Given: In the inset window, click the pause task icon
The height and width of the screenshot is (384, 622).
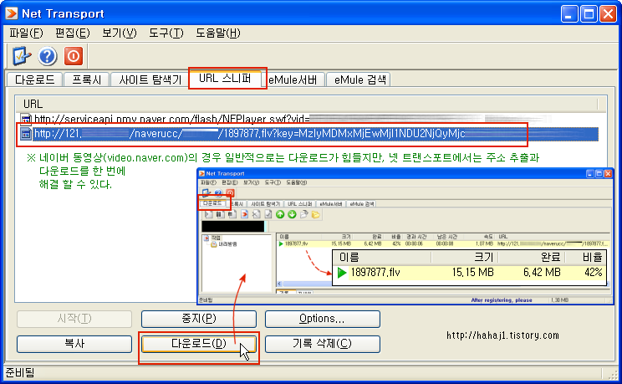Looking at the screenshot, I should point(220,214).
